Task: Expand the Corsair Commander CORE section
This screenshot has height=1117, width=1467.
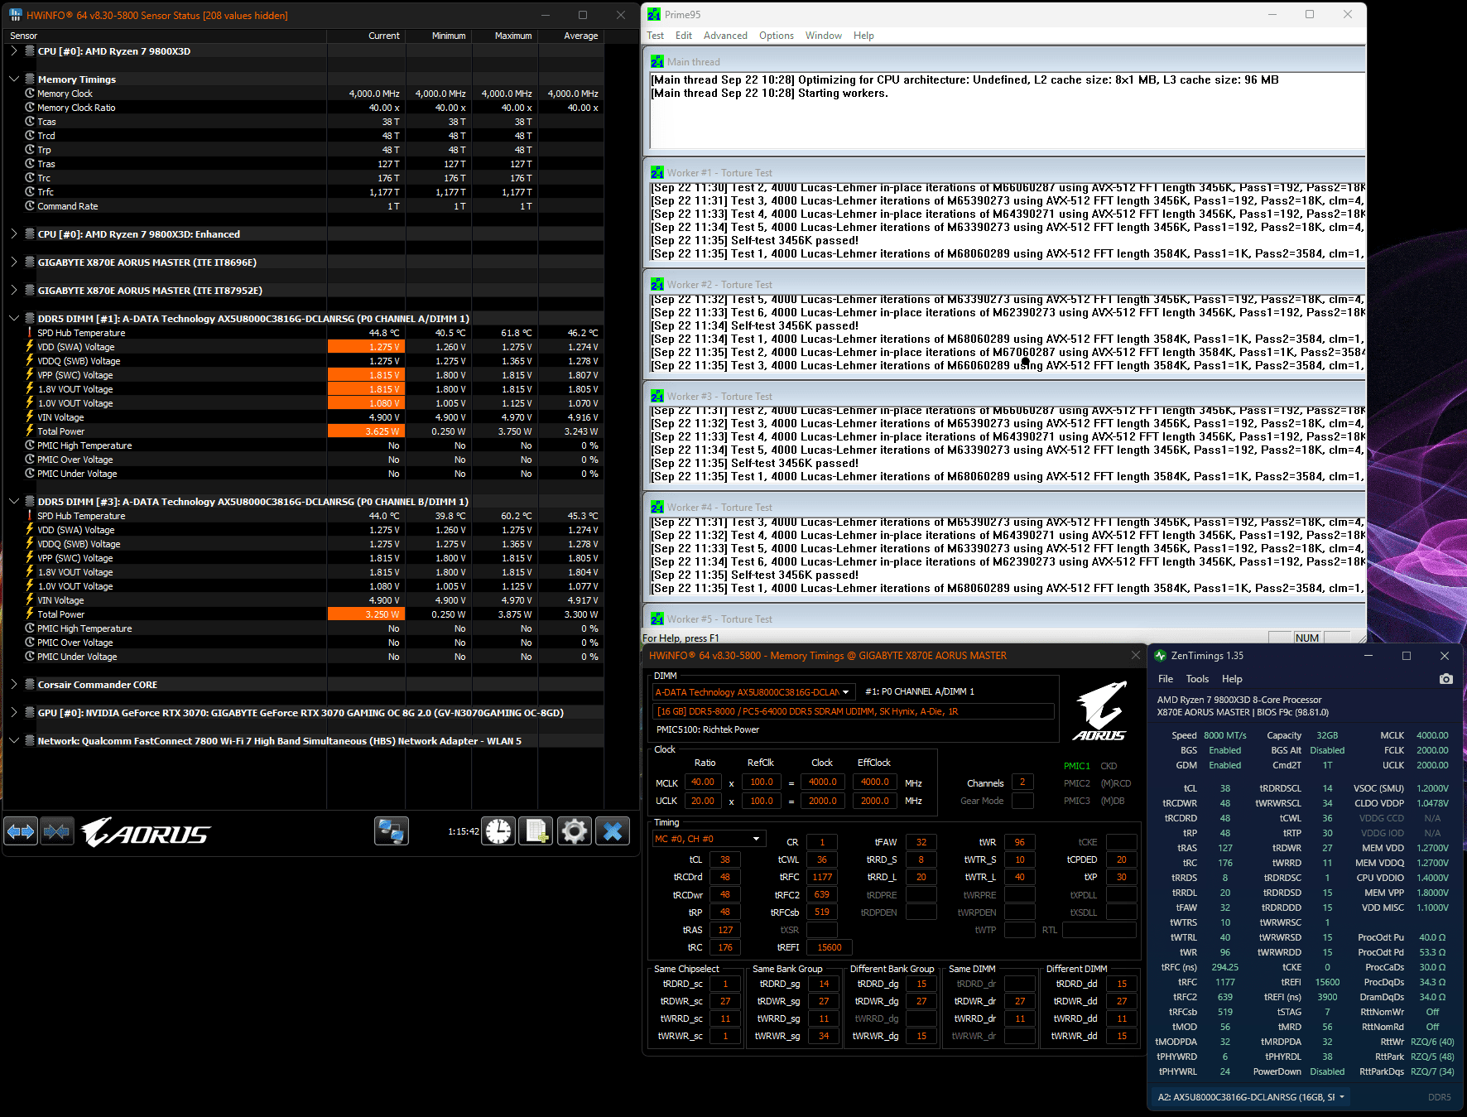Action: click(13, 685)
